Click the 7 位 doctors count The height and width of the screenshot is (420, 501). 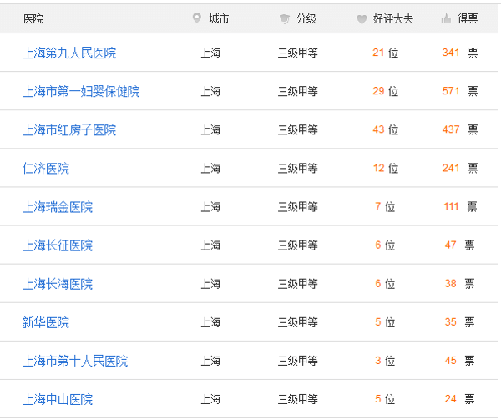pyautogui.click(x=385, y=206)
